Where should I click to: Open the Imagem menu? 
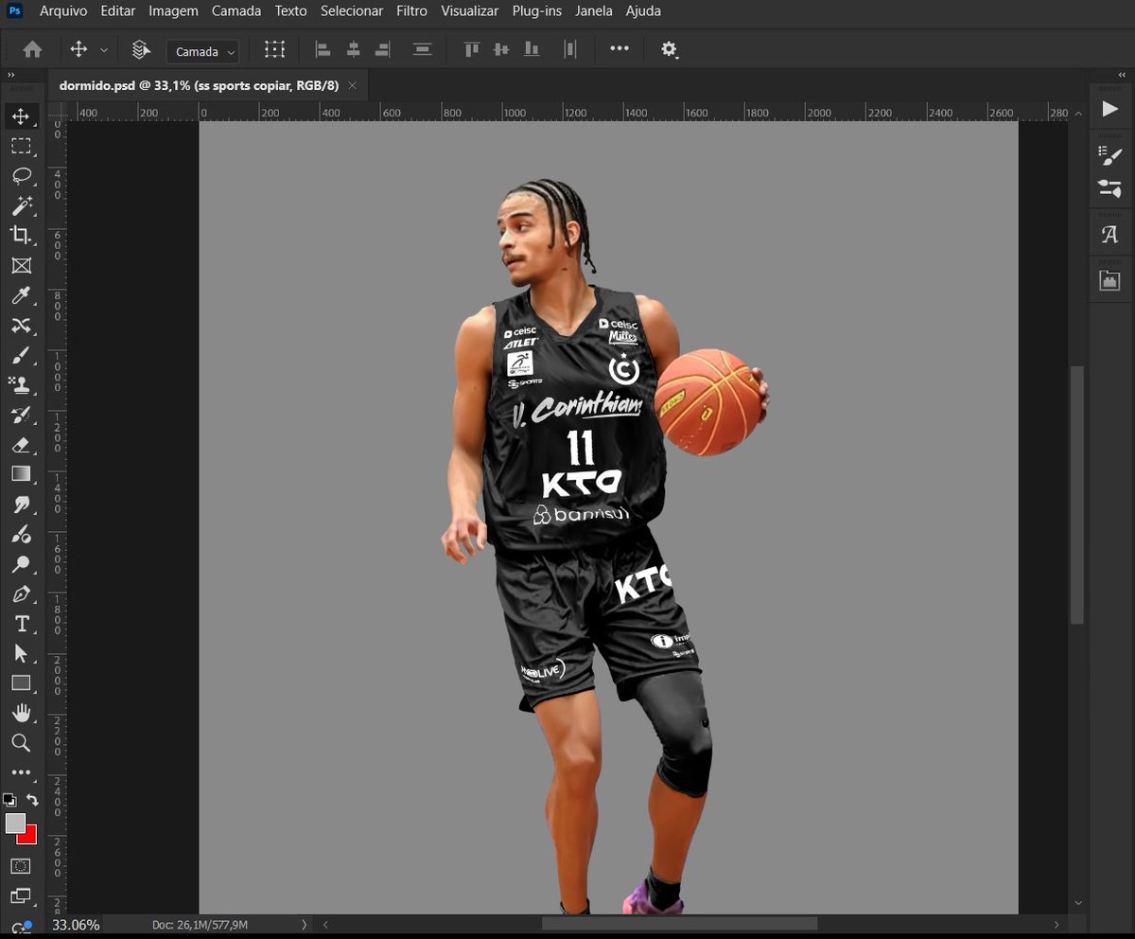(173, 11)
